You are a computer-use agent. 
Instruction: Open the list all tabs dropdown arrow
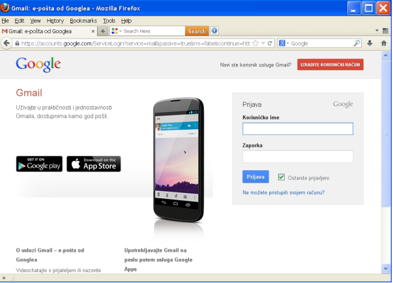click(x=377, y=31)
